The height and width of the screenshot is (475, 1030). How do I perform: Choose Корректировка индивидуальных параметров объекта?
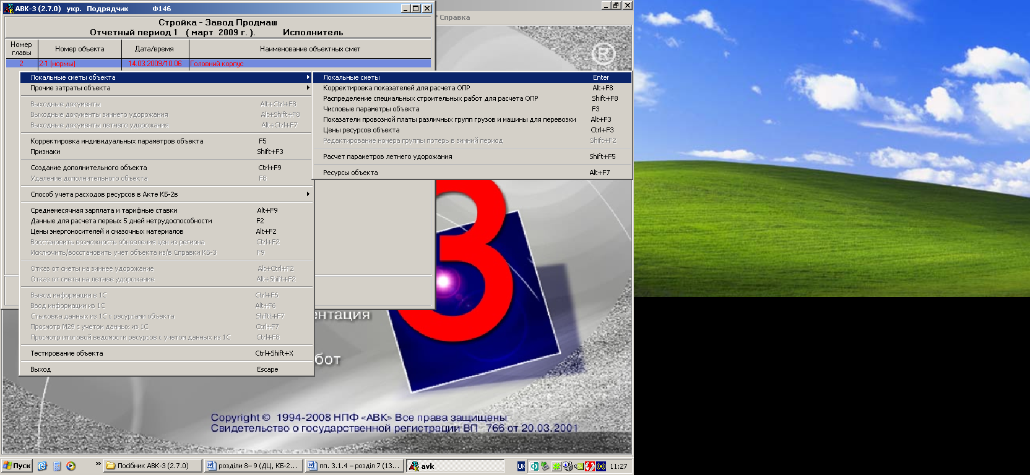[166, 141]
